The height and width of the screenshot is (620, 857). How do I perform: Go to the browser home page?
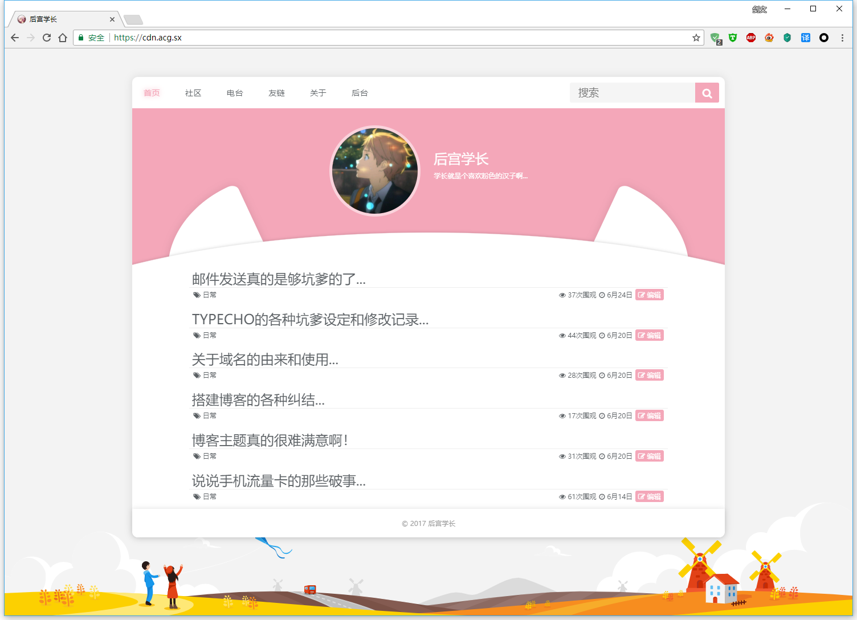(x=63, y=38)
